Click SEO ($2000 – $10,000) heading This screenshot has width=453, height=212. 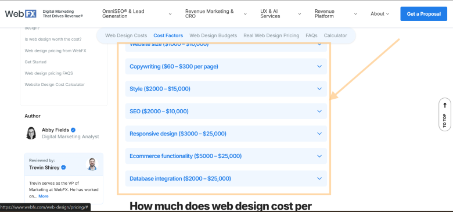click(159, 111)
